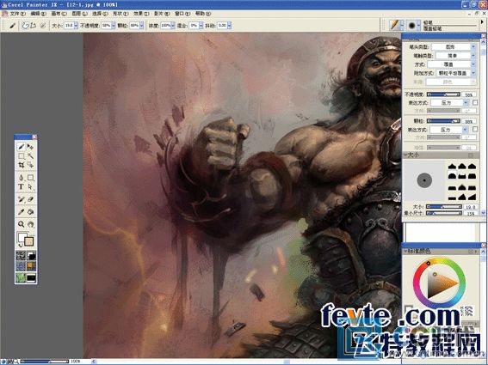Screen dimensions: 488x365
Task: Open the 混合 dropdown arrow in property bar
Action: tap(201, 26)
